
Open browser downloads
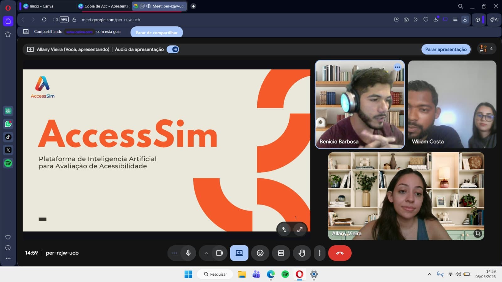pyautogui.click(x=435, y=19)
